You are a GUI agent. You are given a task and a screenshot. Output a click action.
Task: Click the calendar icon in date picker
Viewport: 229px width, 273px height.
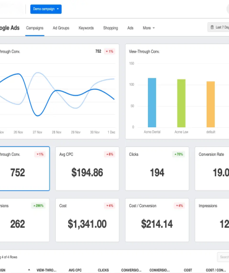tap(212, 27)
